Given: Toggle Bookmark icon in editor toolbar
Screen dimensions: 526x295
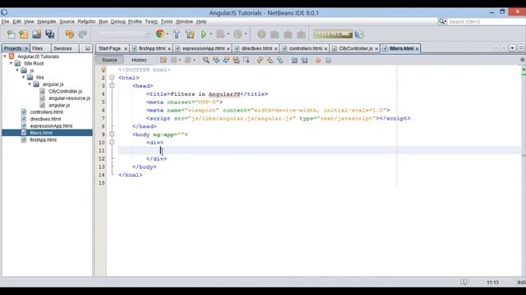Looking at the screenshot, I should click(x=279, y=60).
